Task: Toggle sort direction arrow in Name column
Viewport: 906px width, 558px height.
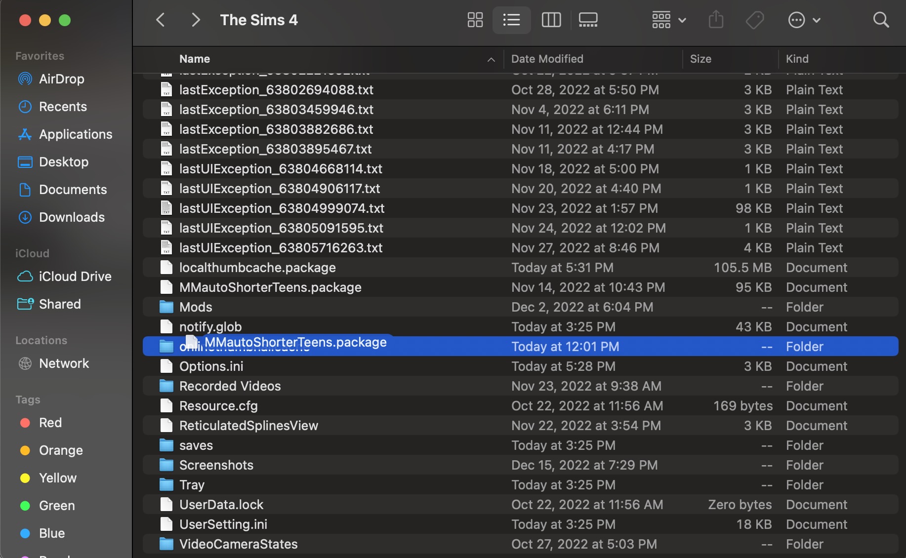Action: 491,59
